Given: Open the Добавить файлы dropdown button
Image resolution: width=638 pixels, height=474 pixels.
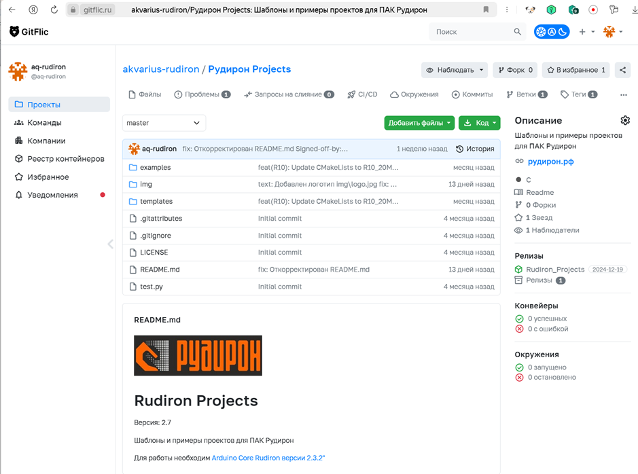Looking at the screenshot, I should [x=419, y=123].
